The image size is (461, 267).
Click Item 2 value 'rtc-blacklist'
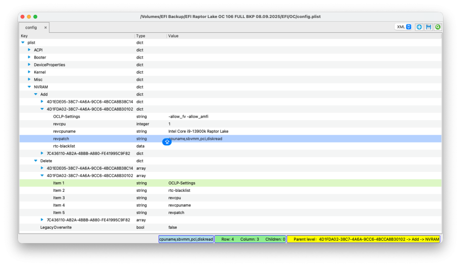[x=179, y=190]
